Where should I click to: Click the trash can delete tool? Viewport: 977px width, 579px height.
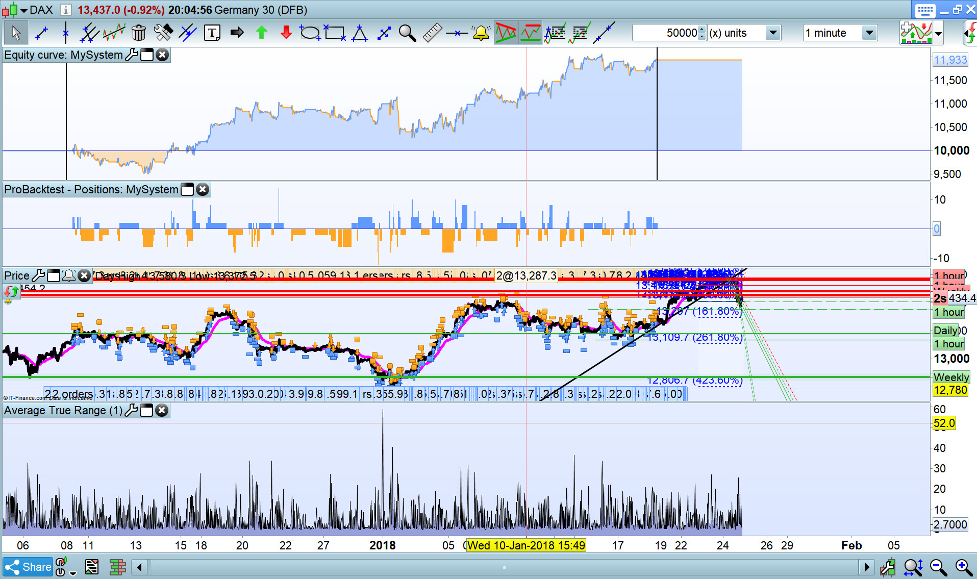pyautogui.click(x=138, y=33)
